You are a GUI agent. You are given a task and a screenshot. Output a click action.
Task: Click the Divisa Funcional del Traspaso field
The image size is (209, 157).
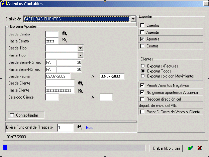[65, 128]
